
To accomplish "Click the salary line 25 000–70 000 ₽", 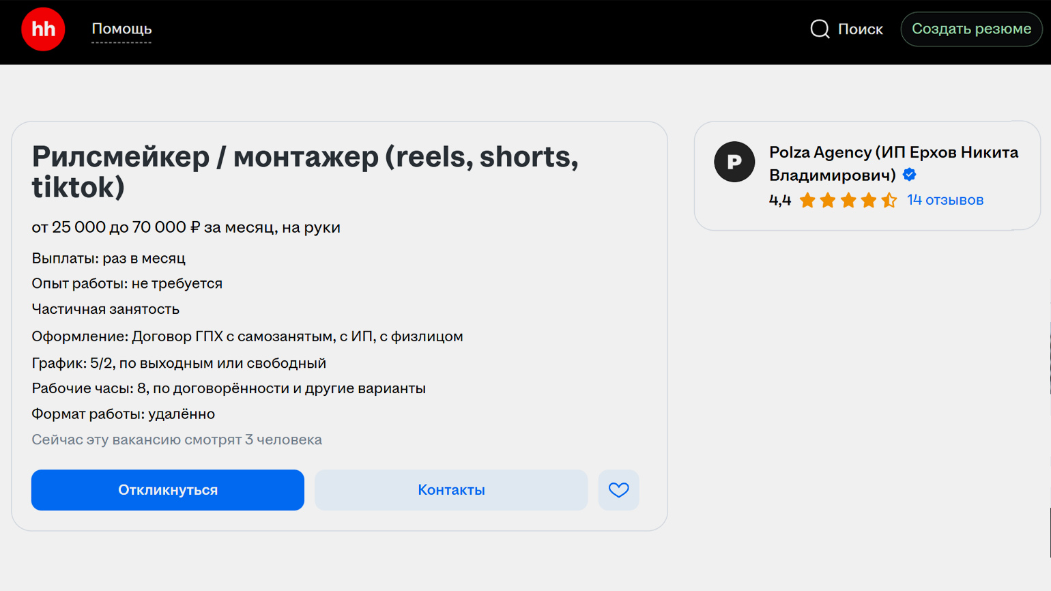I will [186, 227].
